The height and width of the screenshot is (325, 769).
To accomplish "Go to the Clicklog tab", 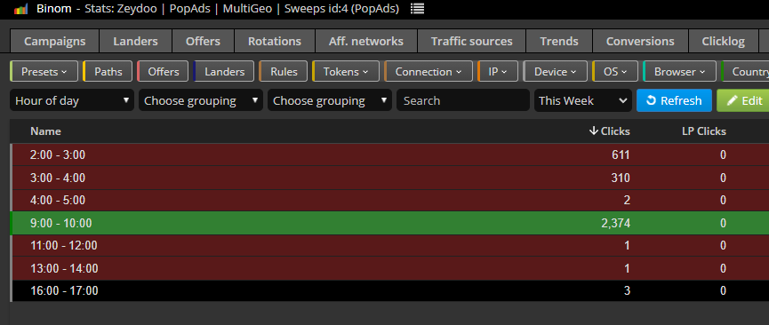I will [724, 41].
